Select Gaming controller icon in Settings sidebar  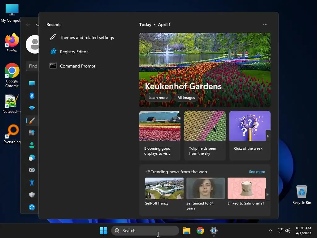[32, 170]
